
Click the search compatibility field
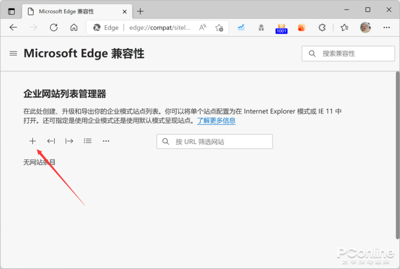348,54
